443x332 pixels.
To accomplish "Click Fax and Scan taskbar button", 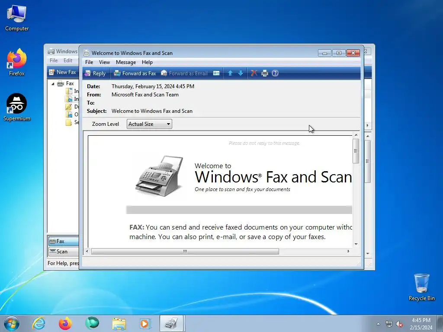I will click(172, 323).
